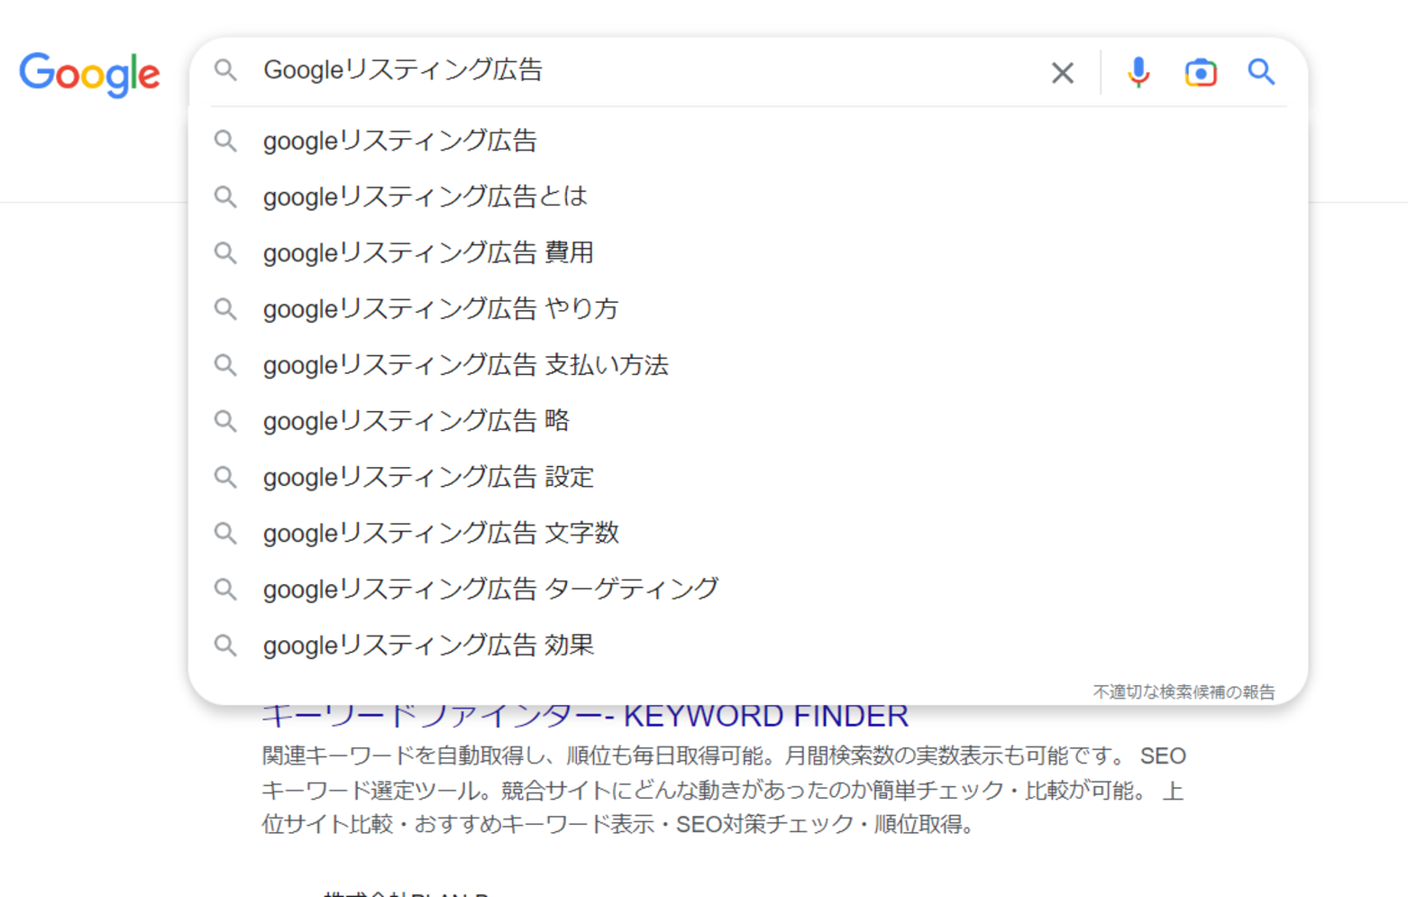Select the 略 suggestion
The width and height of the screenshot is (1408, 897).
click(416, 421)
